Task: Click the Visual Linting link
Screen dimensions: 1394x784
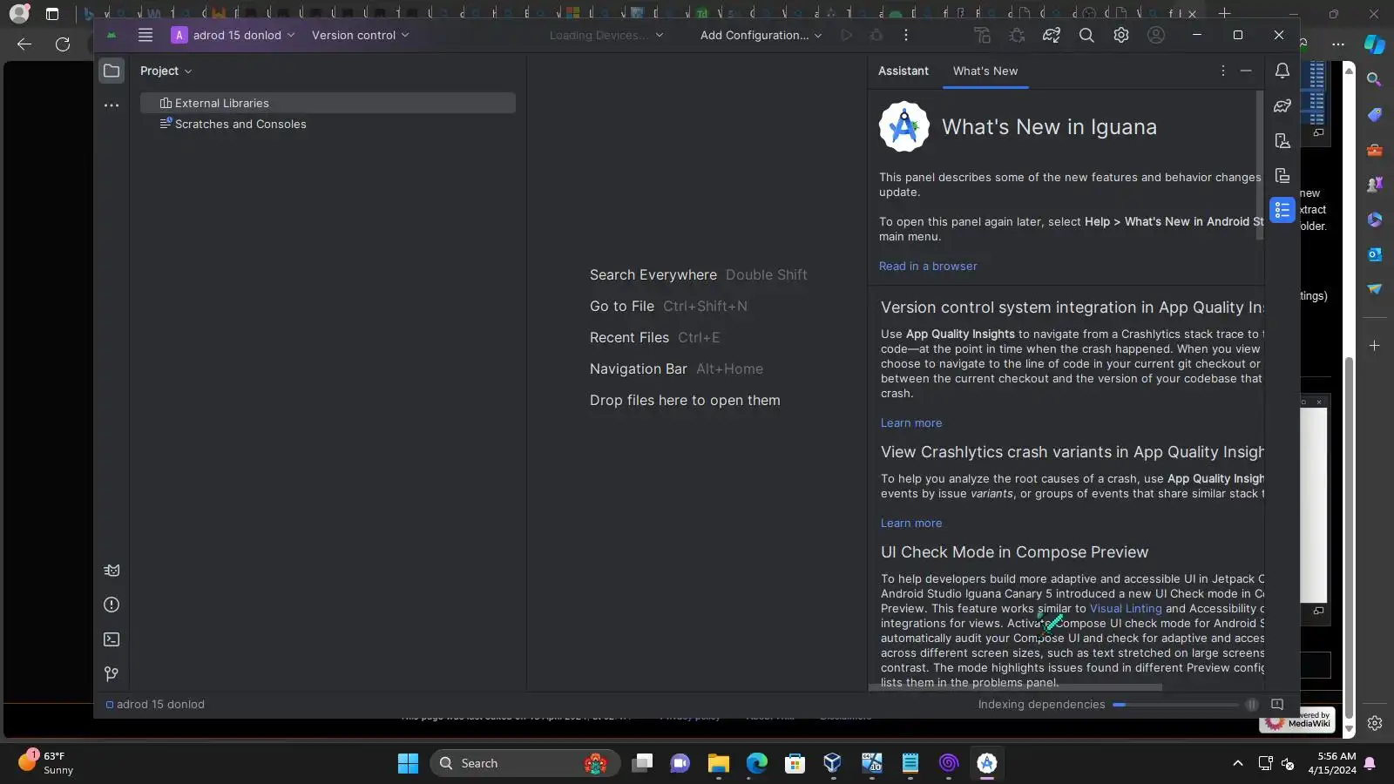Action: (1126, 608)
